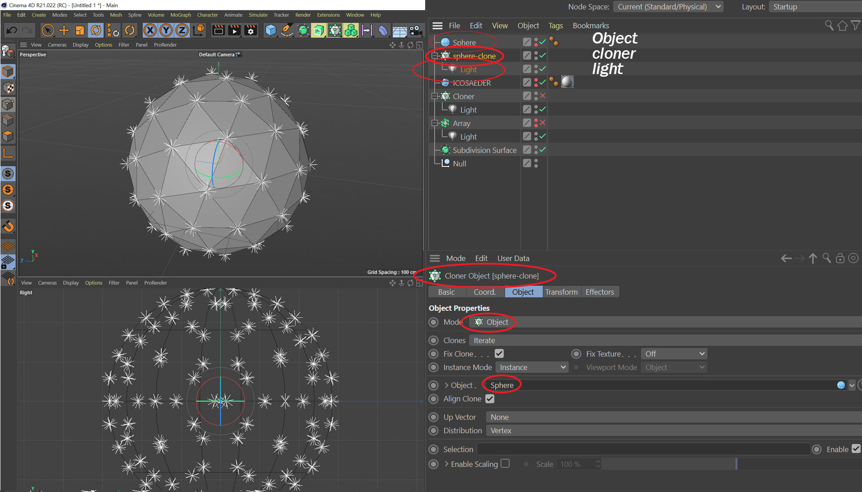Click the Object Manager search icon
This screenshot has width=862, height=492.
(829, 26)
